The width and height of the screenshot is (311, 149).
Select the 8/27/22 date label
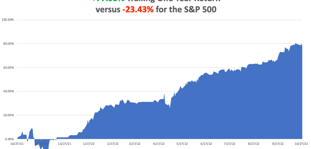click(254, 144)
